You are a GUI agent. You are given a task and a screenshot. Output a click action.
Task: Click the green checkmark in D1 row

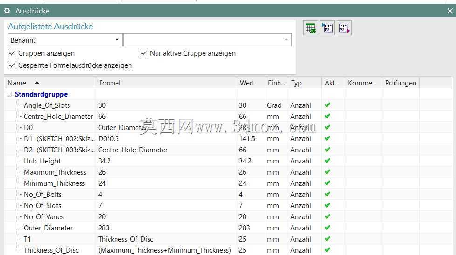tap(327, 139)
